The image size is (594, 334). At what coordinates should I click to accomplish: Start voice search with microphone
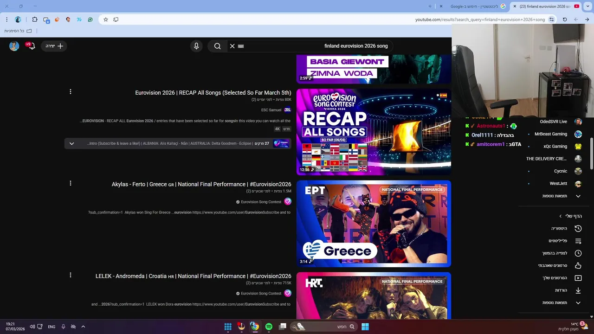click(x=196, y=46)
